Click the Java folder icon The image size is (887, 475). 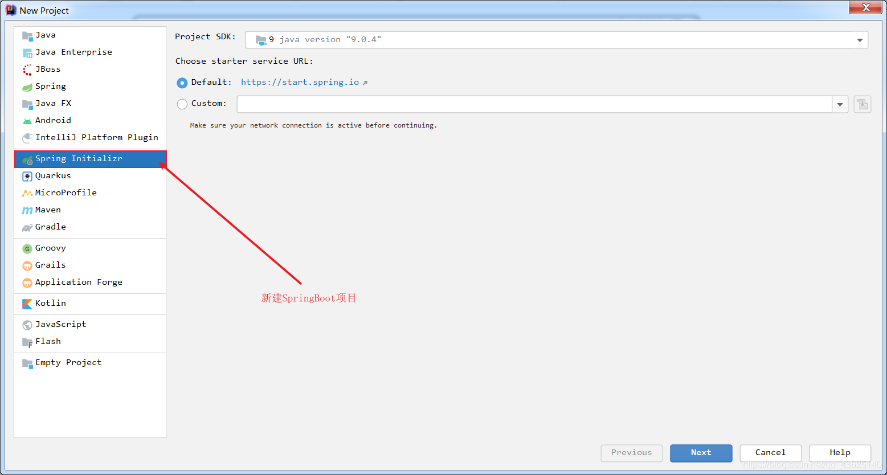click(27, 35)
